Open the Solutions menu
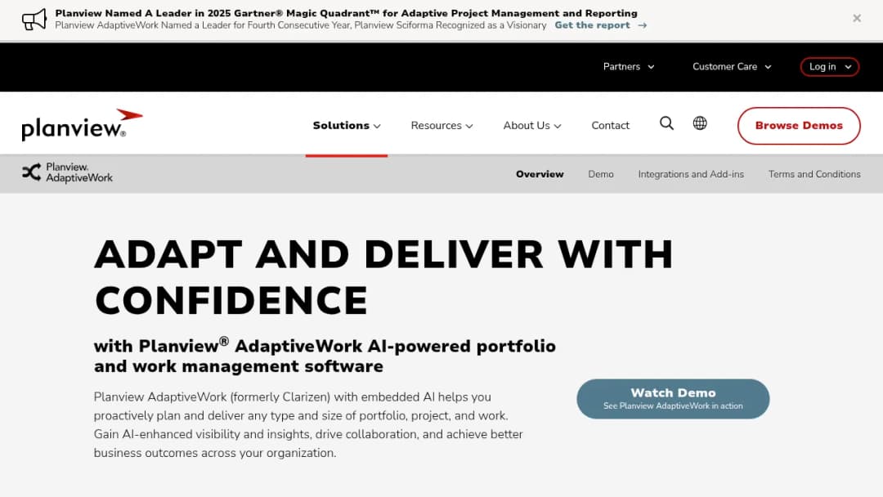This screenshot has height=497, width=883. pyautogui.click(x=347, y=126)
